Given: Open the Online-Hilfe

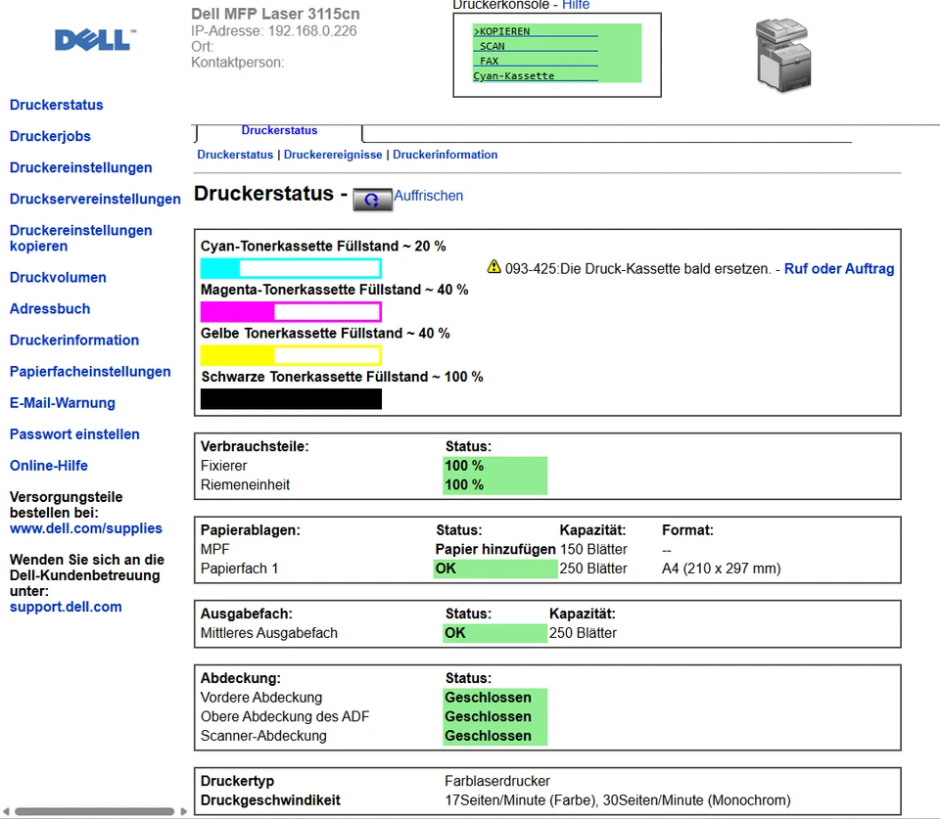Looking at the screenshot, I should tap(49, 465).
